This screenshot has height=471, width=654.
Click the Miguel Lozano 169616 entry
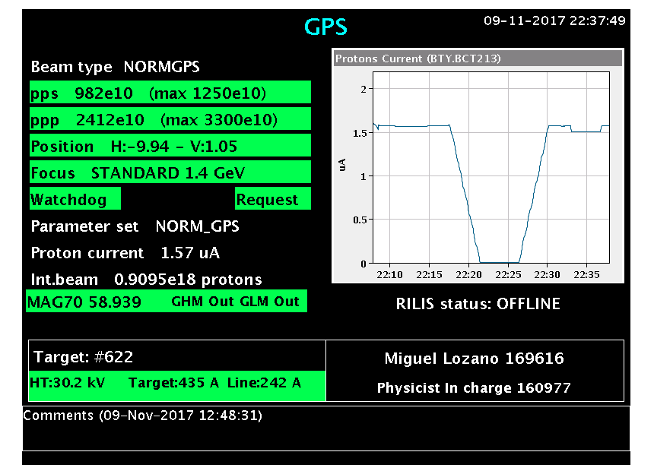pos(476,359)
